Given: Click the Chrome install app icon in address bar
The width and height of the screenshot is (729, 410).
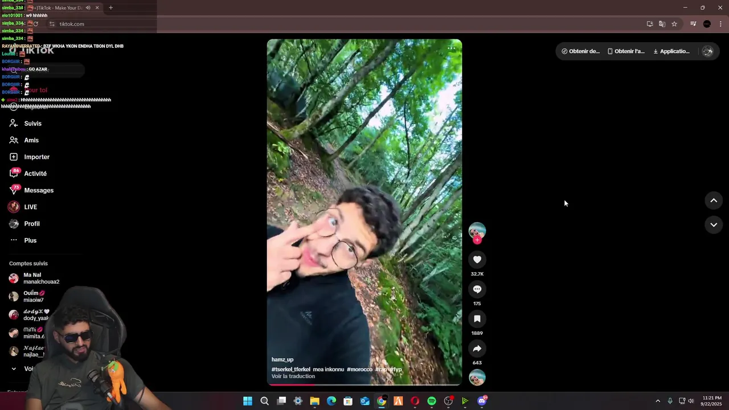Looking at the screenshot, I should tap(650, 24).
